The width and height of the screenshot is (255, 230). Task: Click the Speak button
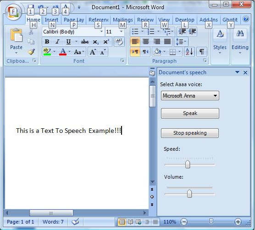point(190,113)
